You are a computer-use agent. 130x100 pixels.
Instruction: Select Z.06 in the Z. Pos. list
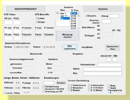[x=74, y=26]
